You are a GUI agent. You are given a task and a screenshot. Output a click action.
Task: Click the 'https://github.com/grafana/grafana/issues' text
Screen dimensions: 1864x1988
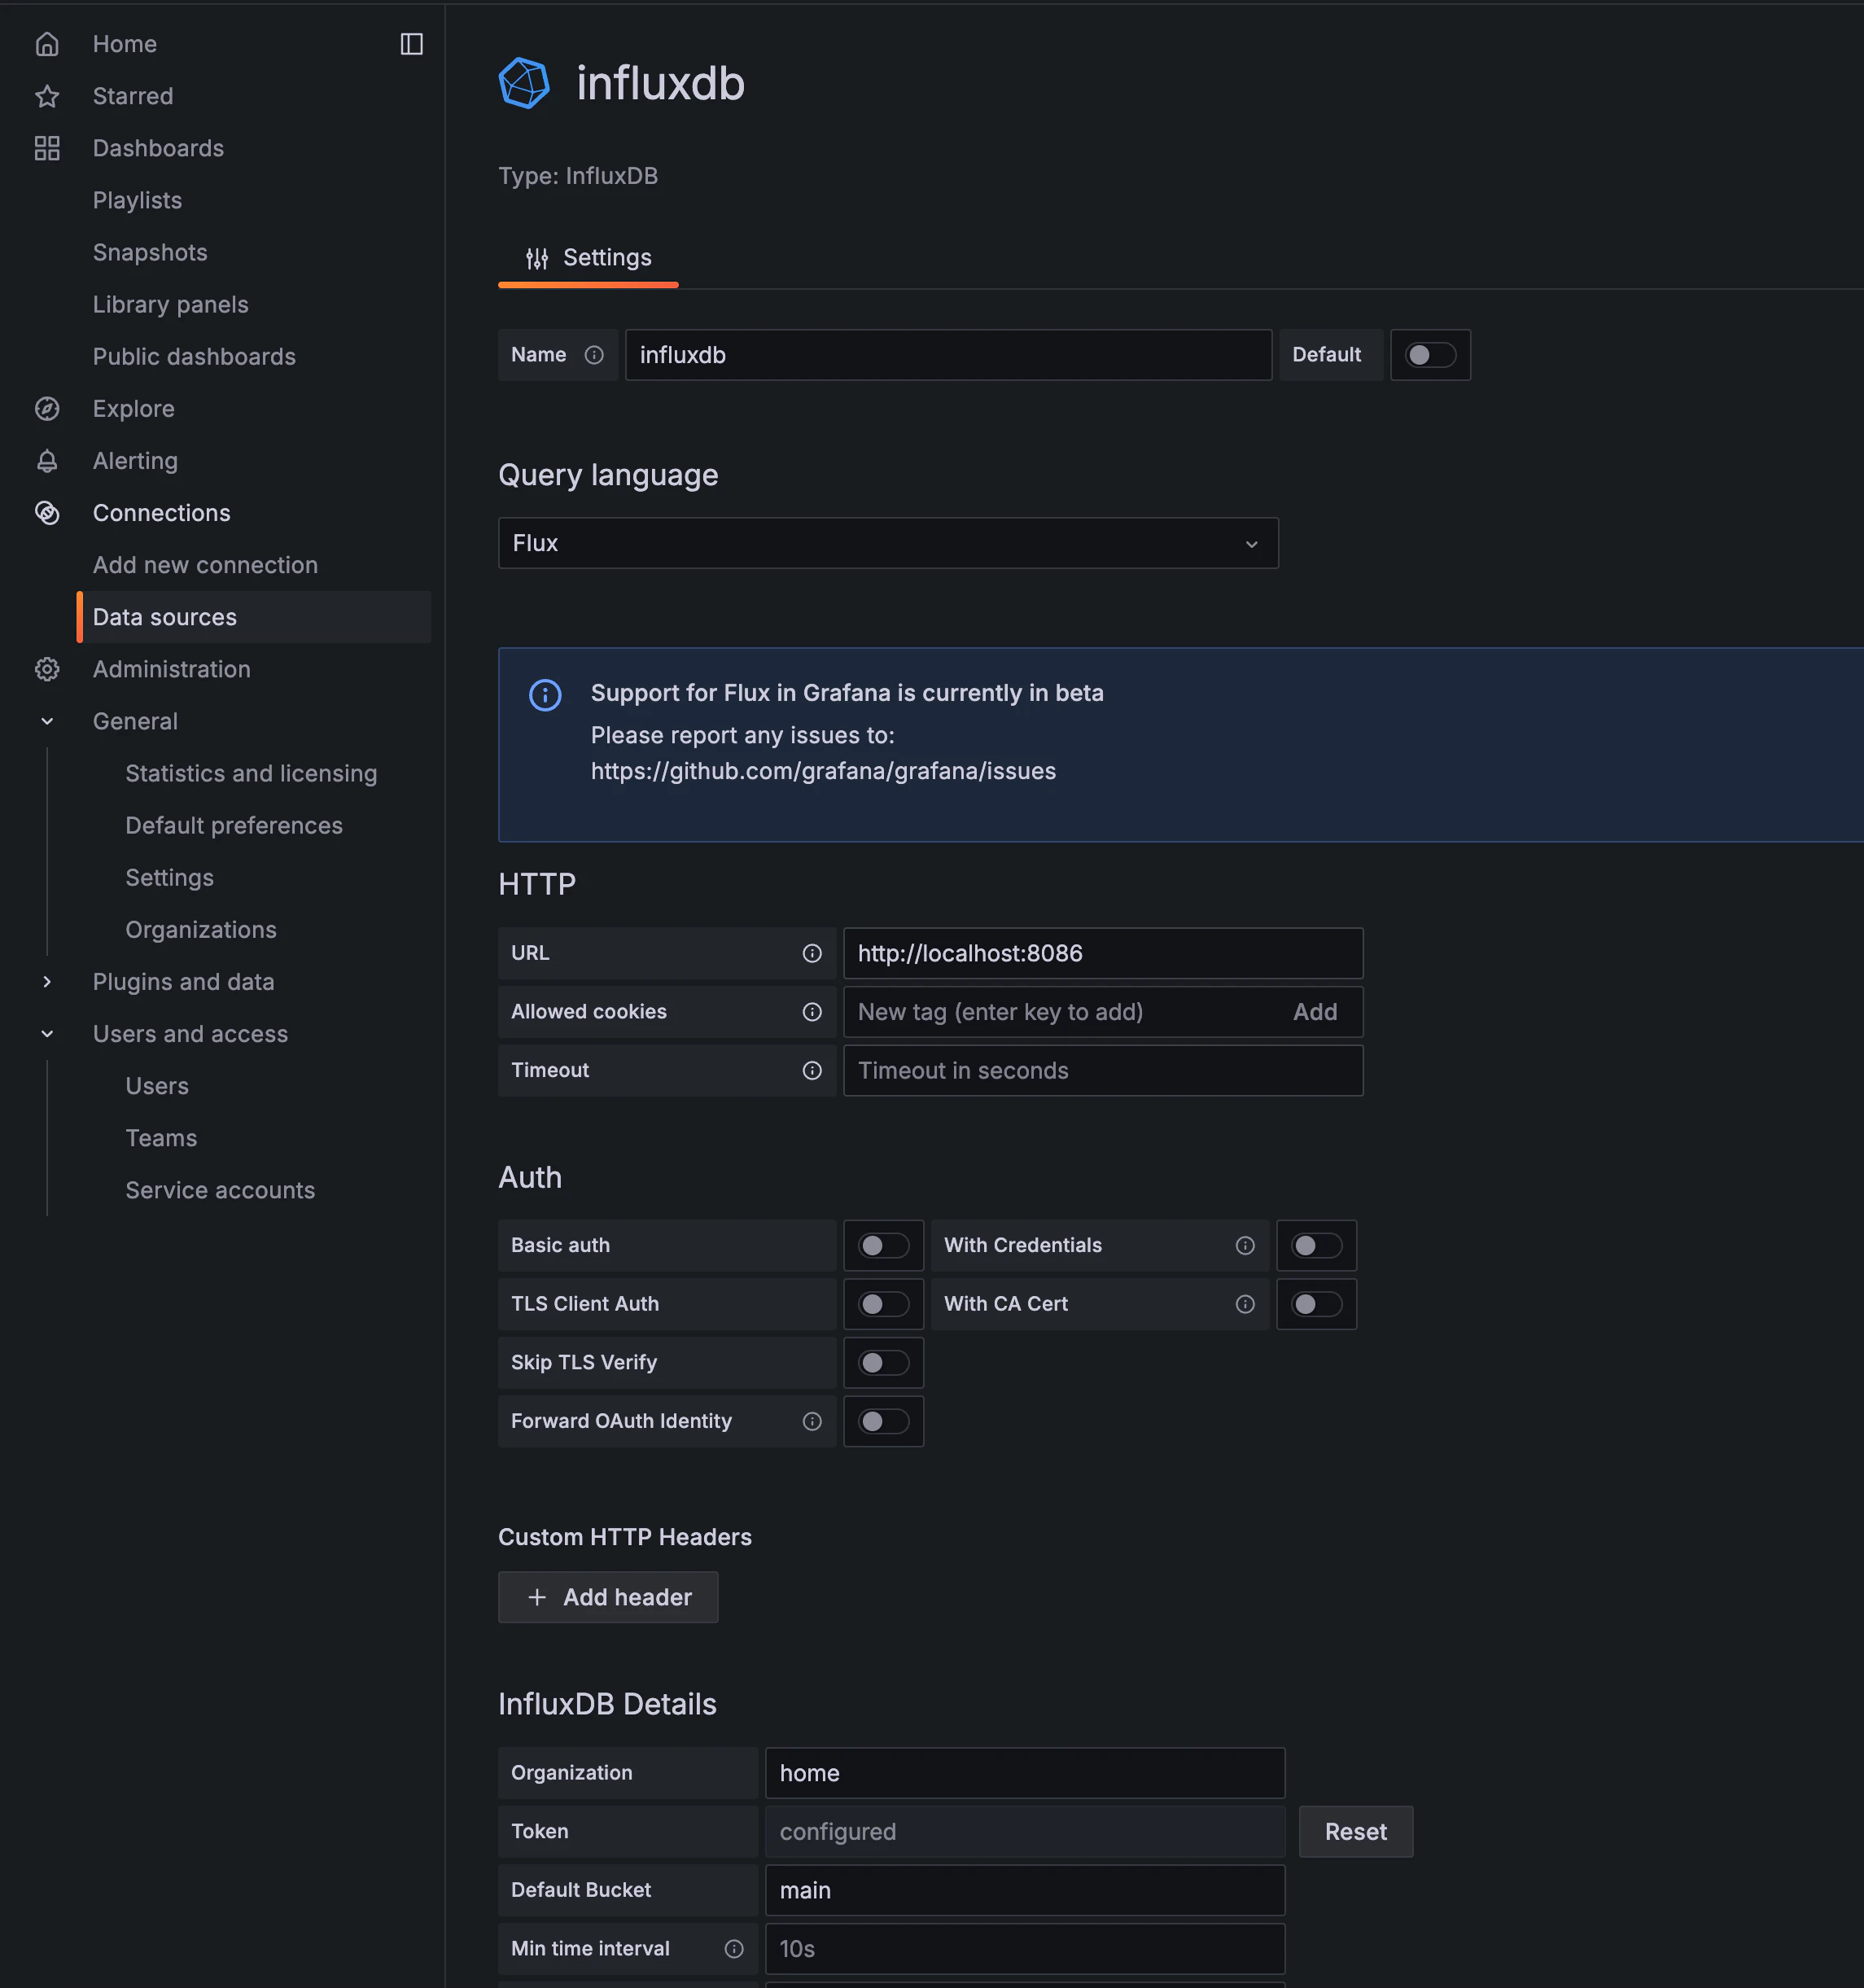click(823, 771)
